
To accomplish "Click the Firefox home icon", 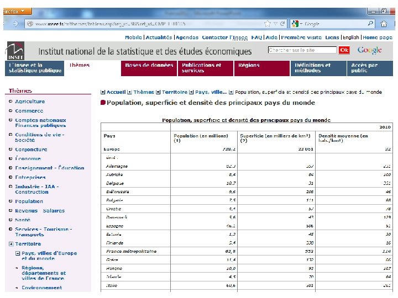I will 384,24.
